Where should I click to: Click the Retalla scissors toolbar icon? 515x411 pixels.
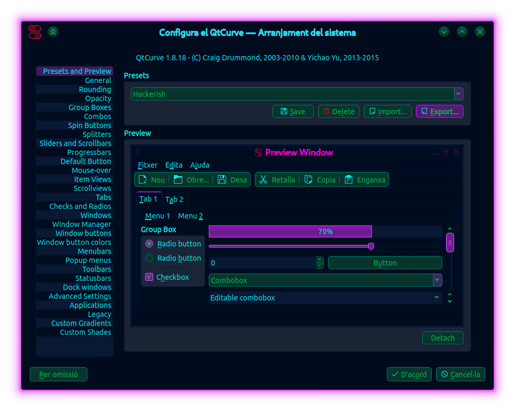263,179
